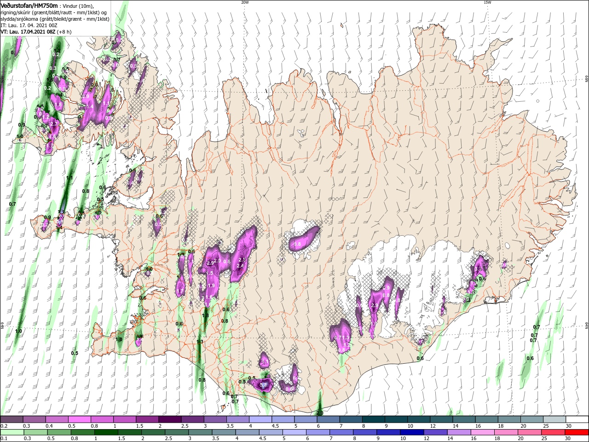Click the '20W' longitude label on the top edge
This screenshot has height=442, width=589.
(x=244, y=2)
